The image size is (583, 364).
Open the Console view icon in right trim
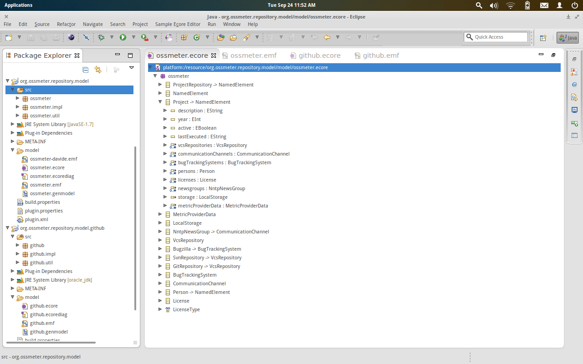click(574, 110)
